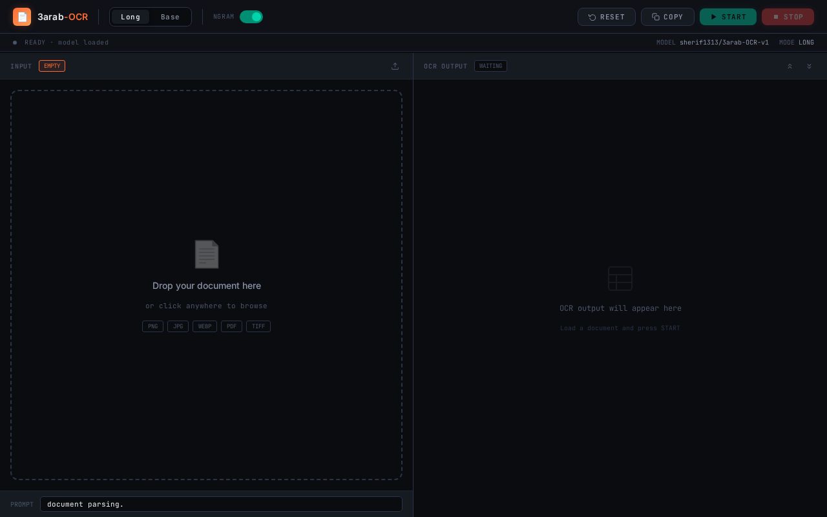Click 'READY · model loaded' status text

(67, 43)
